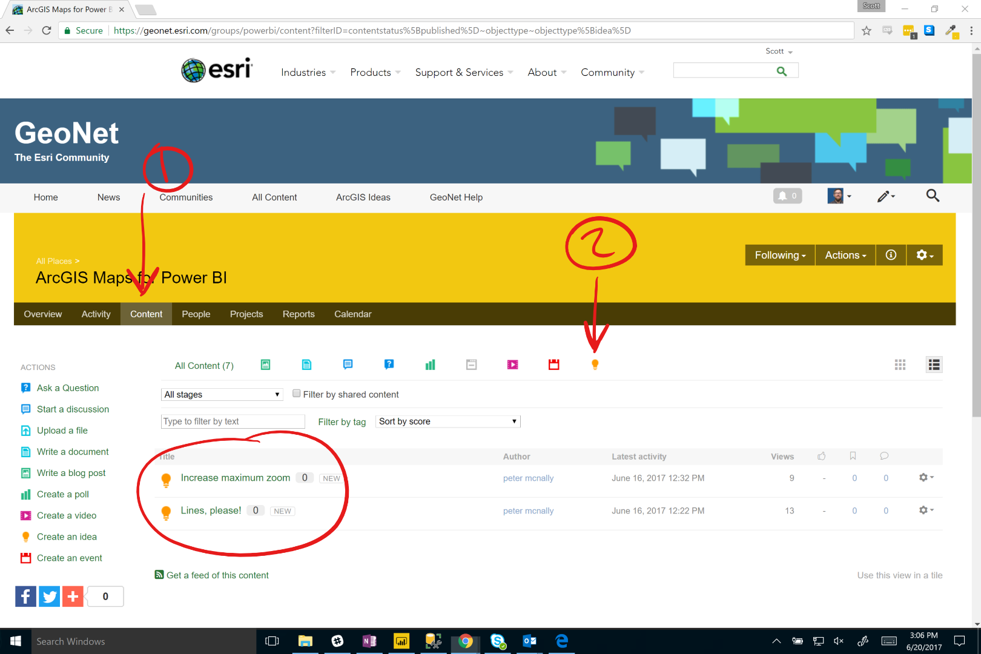
Task: Filter content by blog posts icon
Action: pyautogui.click(x=265, y=365)
